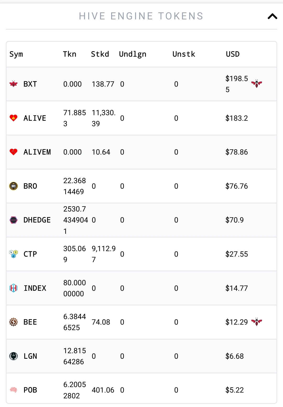This screenshot has width=283, height=407.
Task: Click the Stkd column header
Action: coord(100,54)
